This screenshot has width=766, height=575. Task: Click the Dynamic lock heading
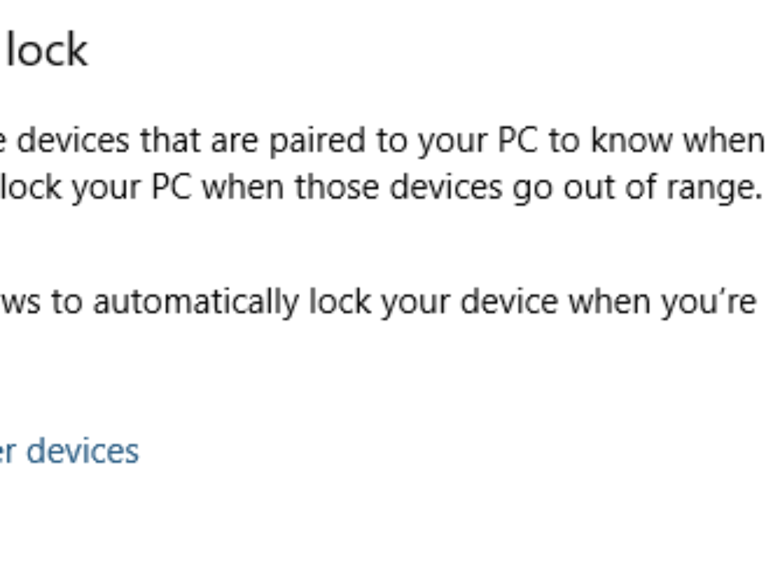pos(45,51)
